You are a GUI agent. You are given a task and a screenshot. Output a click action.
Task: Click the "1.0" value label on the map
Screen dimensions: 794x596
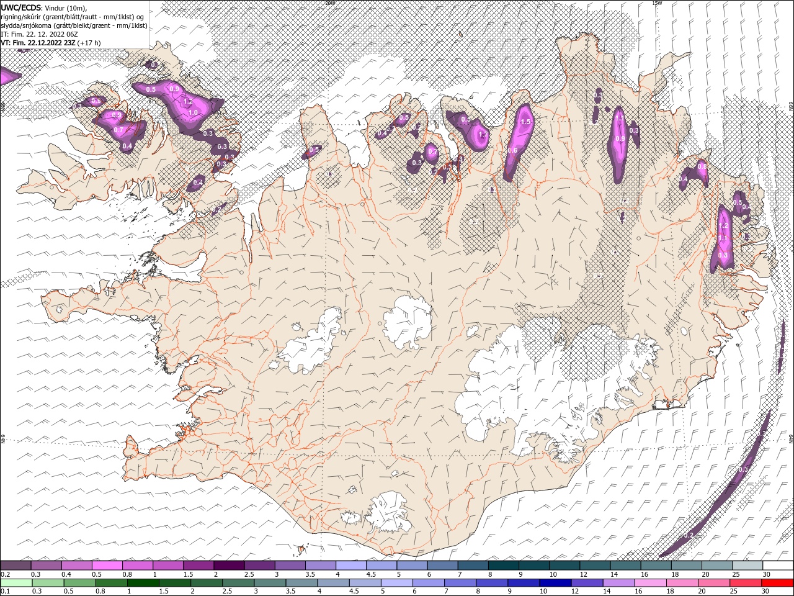click(x=193, y=112)
